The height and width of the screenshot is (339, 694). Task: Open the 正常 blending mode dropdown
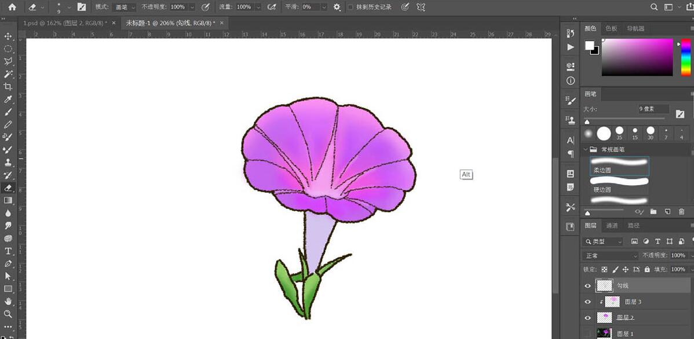click(x=609, y=255)
